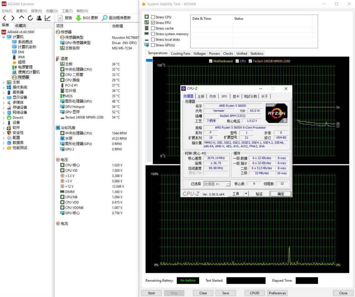Expand the 主板 motherboard tree node
This screenshot has height=297, width=355.
pos(4,82)
